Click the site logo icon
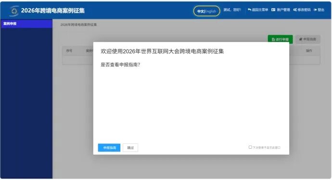 coord(14,11)
